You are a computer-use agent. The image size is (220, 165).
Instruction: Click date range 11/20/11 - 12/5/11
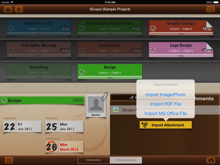click(x=181, y=51)
